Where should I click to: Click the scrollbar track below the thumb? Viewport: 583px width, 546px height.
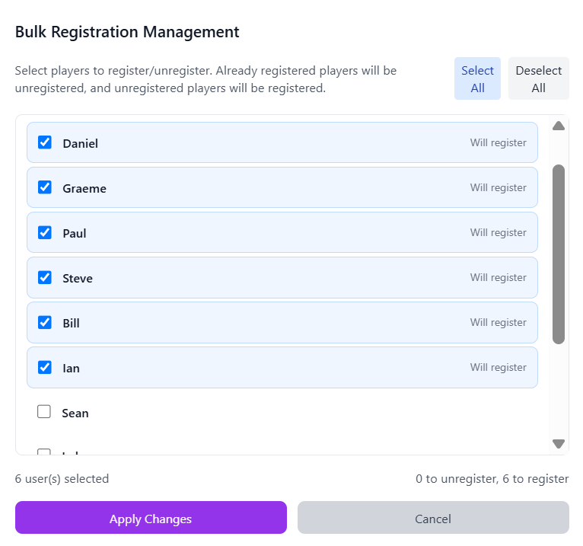click(x=558, y=390)
